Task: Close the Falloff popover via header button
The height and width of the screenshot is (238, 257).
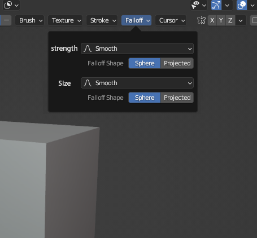Action: pyautogui.click(x=136, y=20)
